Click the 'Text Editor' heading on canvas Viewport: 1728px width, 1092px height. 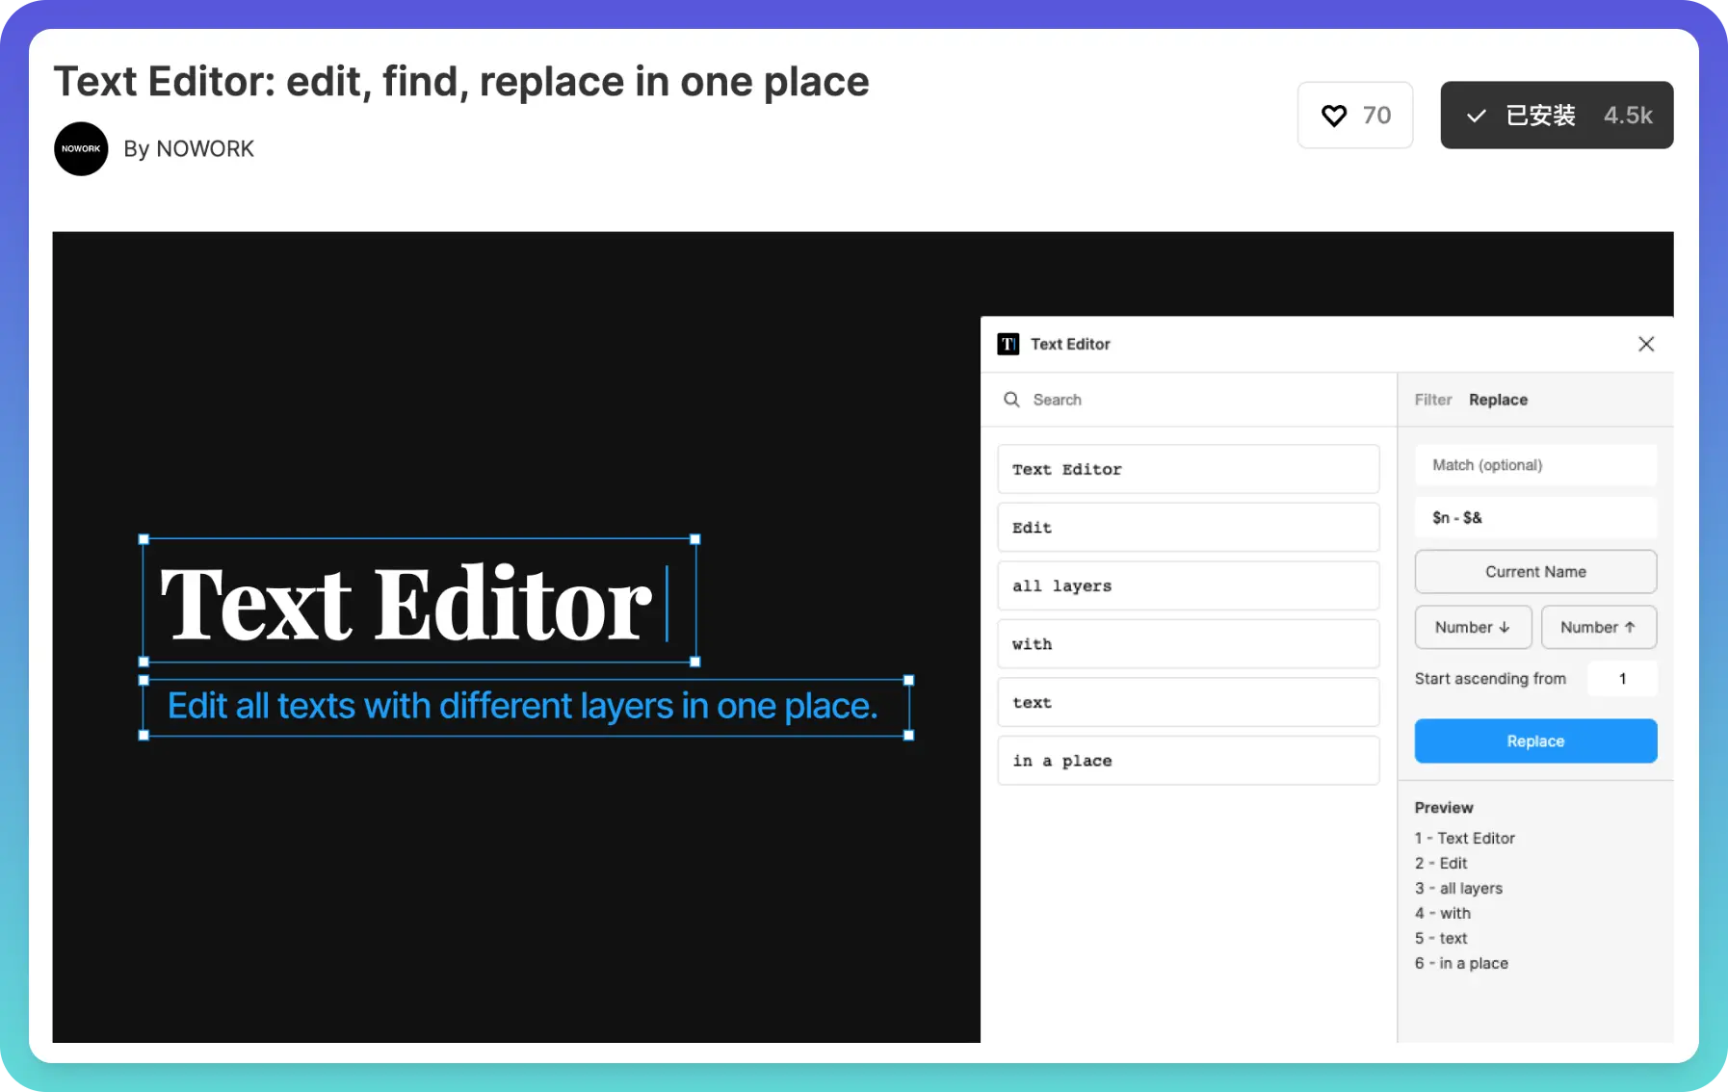406,604
